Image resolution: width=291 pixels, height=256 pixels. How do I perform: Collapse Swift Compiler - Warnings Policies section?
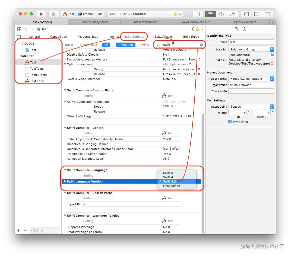[x=65, y=216]
